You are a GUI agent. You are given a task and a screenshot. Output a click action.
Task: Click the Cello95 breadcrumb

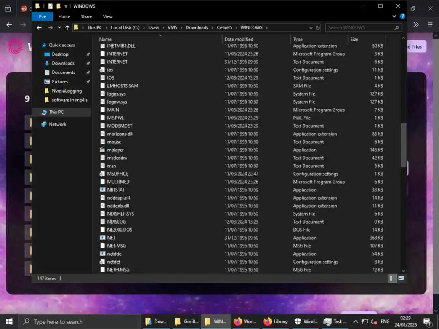pyautogui.click(x=224, y=27)
